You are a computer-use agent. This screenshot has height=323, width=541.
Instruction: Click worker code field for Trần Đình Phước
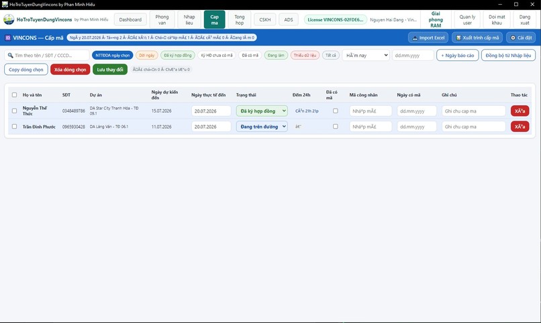371,127
